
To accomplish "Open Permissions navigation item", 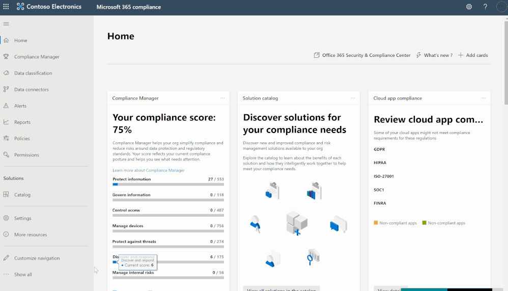I will click(26, 155).
